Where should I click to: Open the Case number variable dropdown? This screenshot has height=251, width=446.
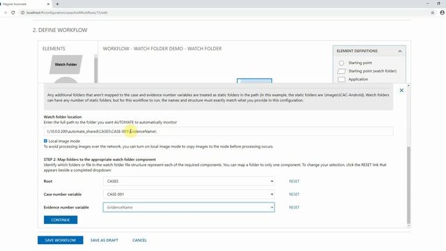(189, 195)
